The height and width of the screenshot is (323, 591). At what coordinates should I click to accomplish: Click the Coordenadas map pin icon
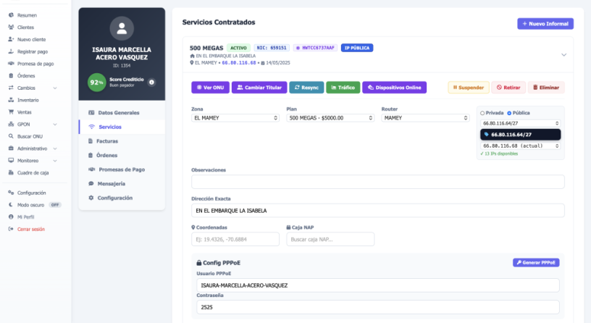(193, 227)
